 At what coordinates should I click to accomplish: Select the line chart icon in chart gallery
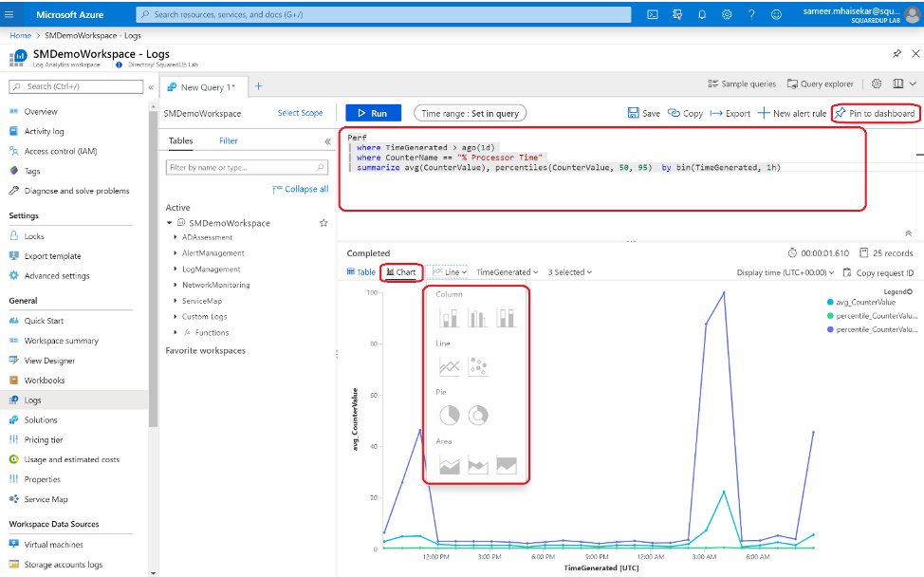[x=449, y=367]
